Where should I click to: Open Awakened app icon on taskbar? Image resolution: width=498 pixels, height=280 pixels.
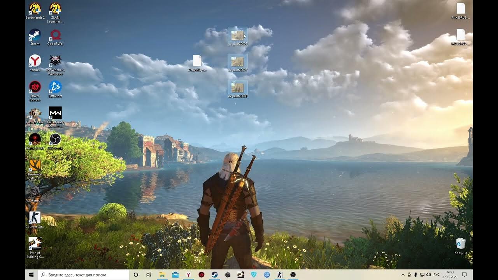[x=228, y=275]
